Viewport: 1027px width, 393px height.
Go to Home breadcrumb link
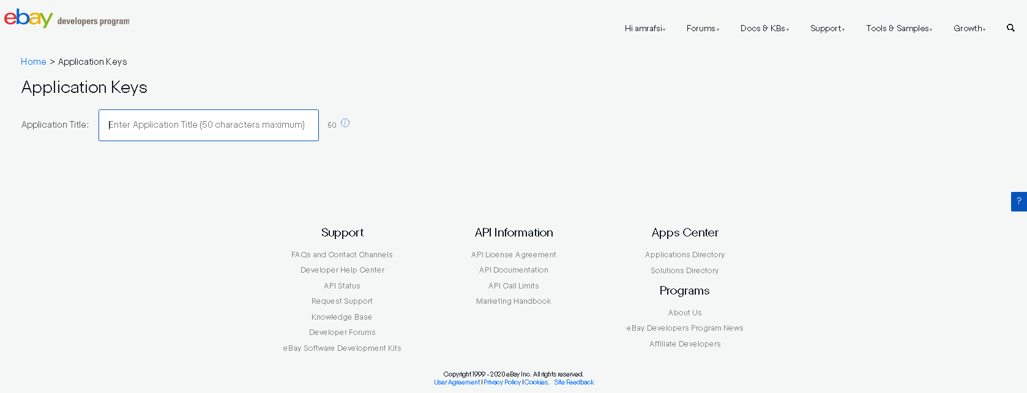pyautogui.click(x=34, y=62)
